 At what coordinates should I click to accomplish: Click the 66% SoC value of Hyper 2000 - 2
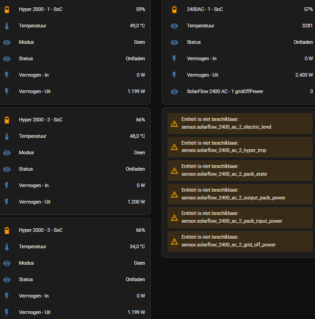pos(141,120)
